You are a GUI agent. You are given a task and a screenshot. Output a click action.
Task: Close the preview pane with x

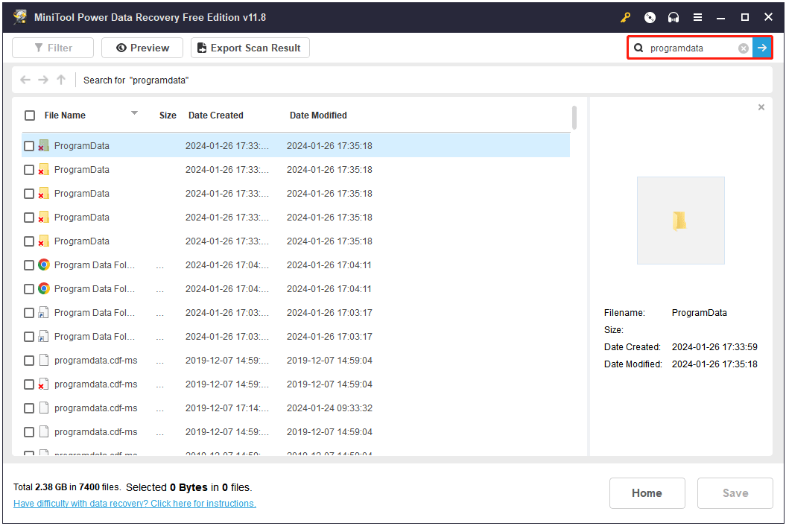click(761, 107)
